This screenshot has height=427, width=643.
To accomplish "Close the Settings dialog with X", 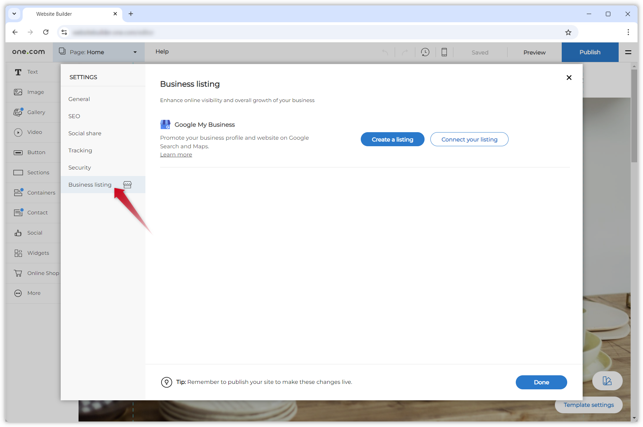I will tap(569, 78).
